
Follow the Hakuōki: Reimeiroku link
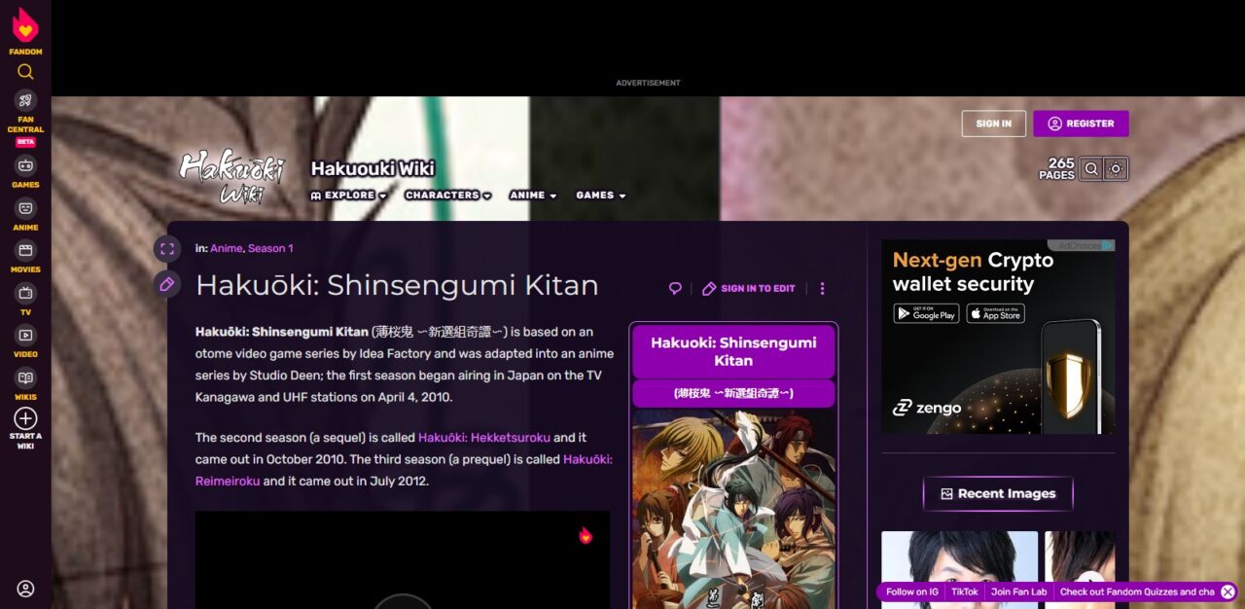[x=404, y=470]
